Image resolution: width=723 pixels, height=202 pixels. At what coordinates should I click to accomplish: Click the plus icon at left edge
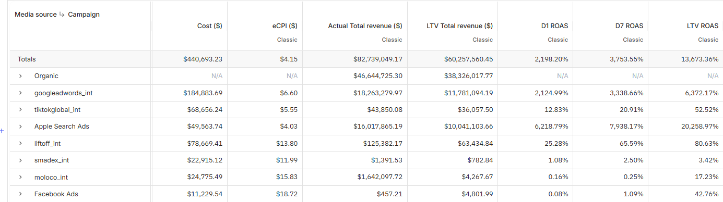[2, 130]
